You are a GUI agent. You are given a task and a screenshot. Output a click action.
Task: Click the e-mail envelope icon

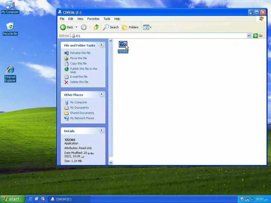pyautogui.click(x=66, y=77)
